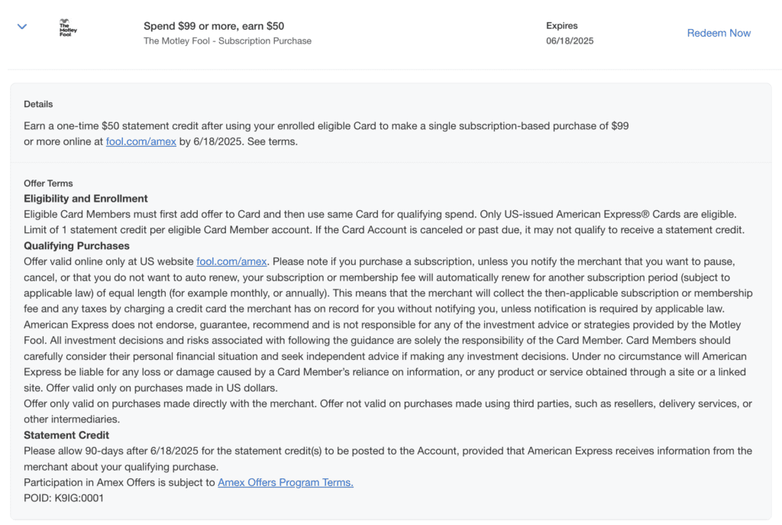The height and width of the screenshot is (525, 782).
Task: Open fool.com/amex link in Details section
Action: coord(141,141)
